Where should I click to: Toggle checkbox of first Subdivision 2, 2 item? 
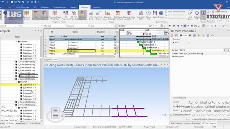tap(21, 44)
